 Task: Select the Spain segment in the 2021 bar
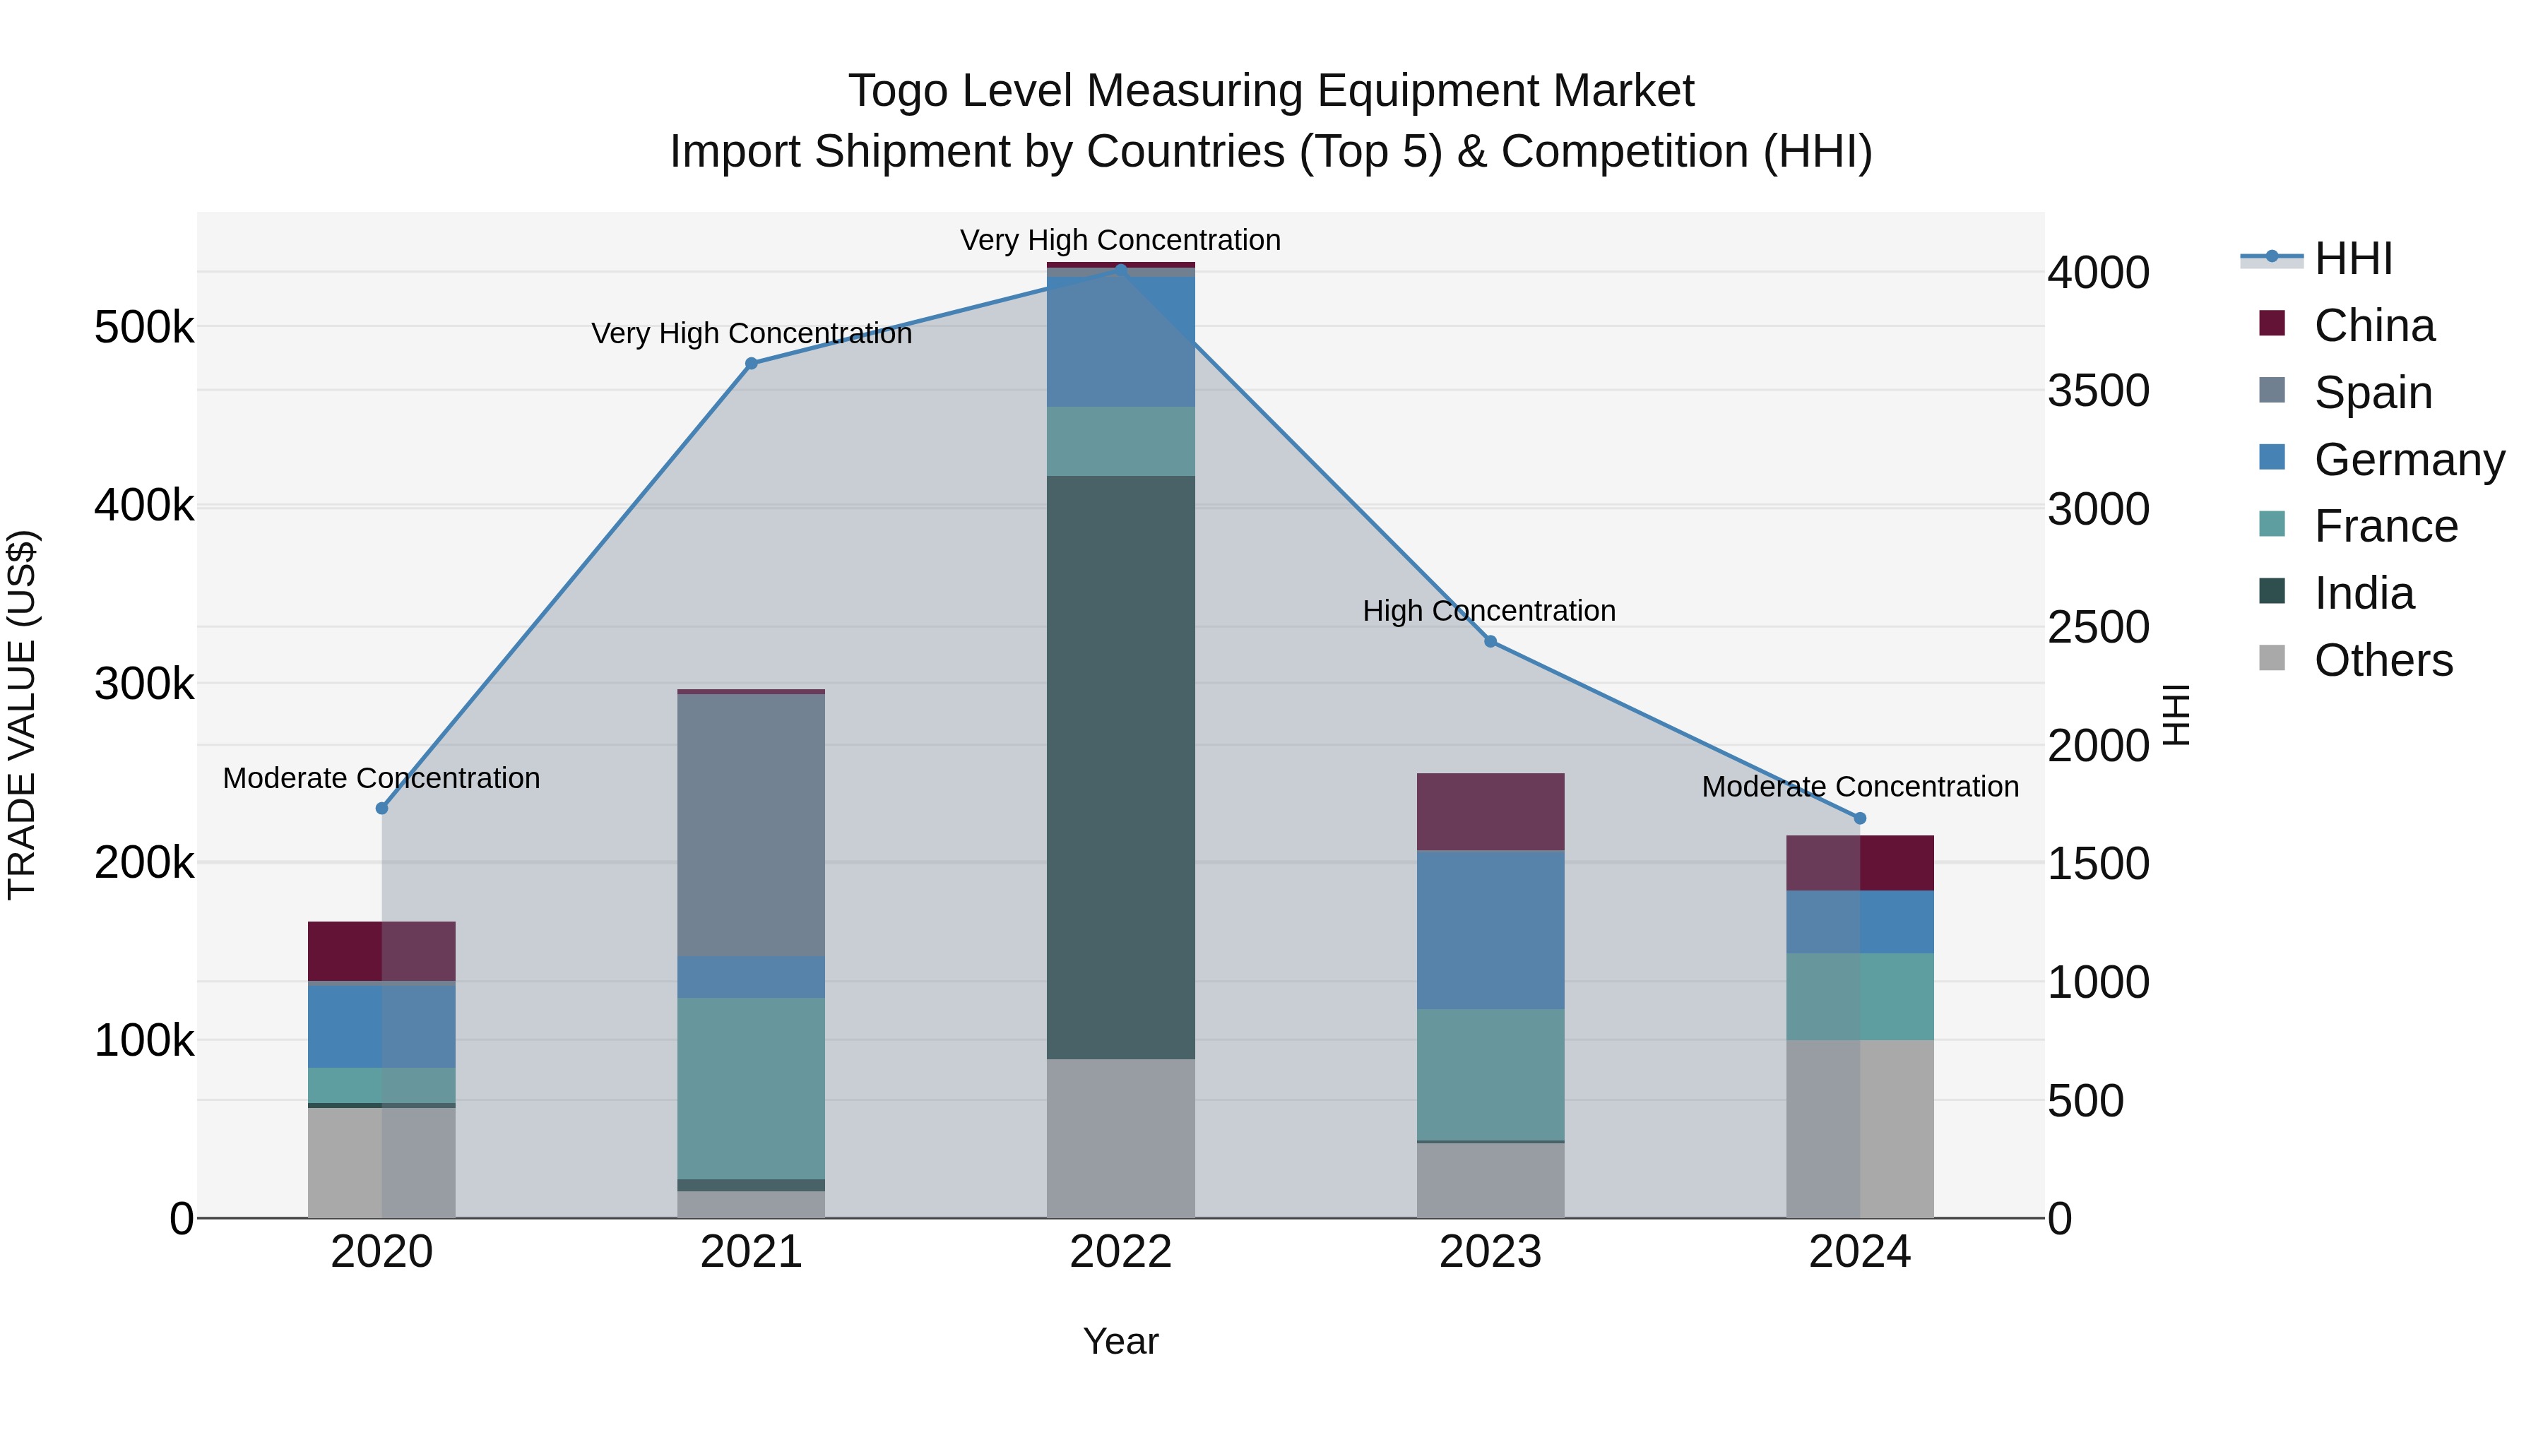[x=752, y=825]
